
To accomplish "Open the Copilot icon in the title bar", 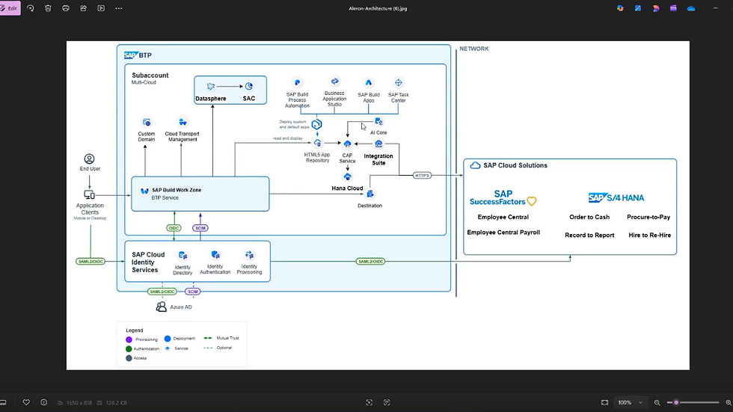I will [620, 8].
